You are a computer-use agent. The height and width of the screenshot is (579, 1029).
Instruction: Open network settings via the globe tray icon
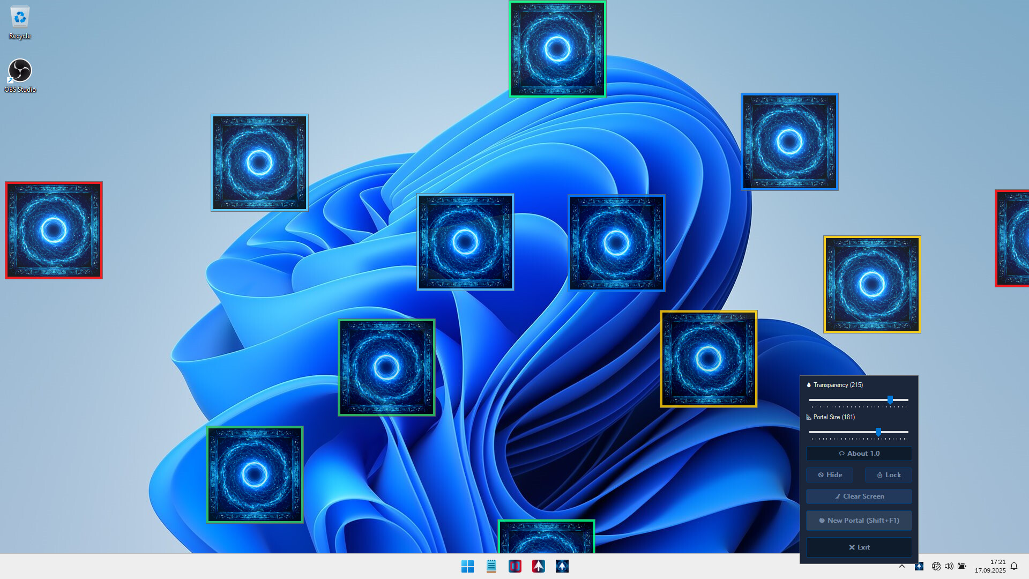point(937,566)
